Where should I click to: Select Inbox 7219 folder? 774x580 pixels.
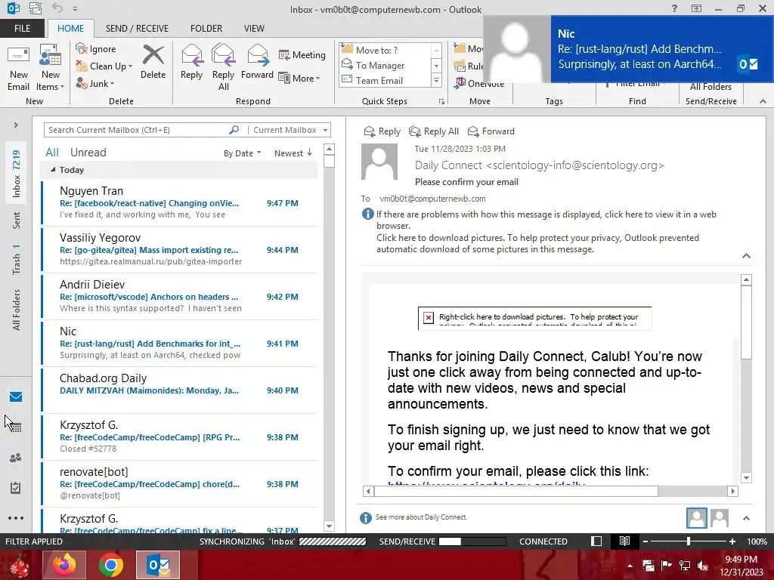17,174
